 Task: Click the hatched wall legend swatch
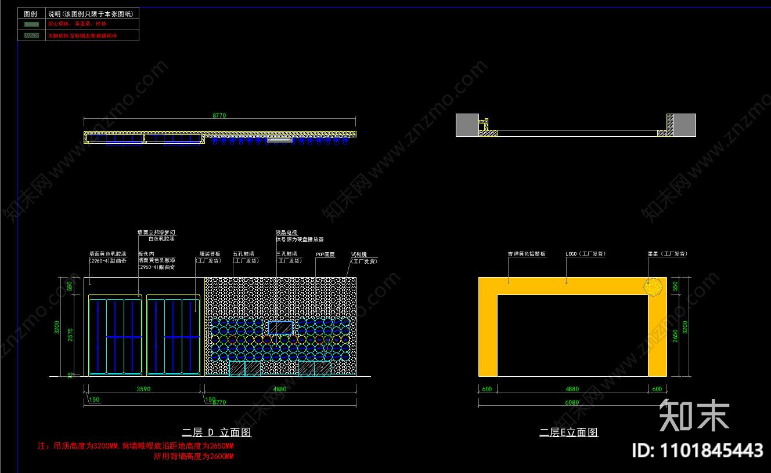(x=31, y=35)
